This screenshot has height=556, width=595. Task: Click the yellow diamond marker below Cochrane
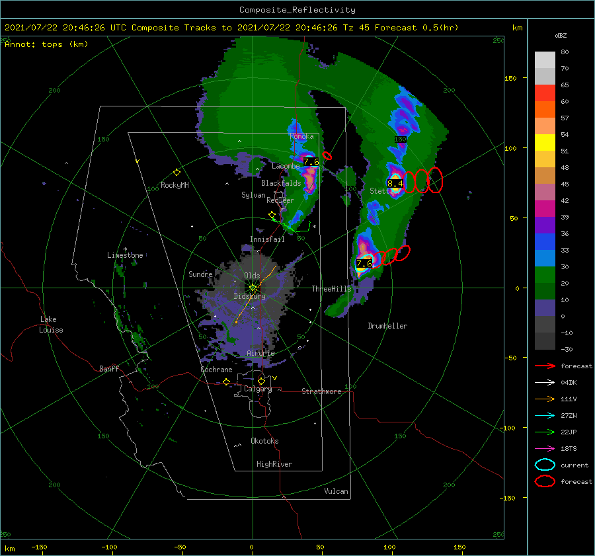click(227, 381)
